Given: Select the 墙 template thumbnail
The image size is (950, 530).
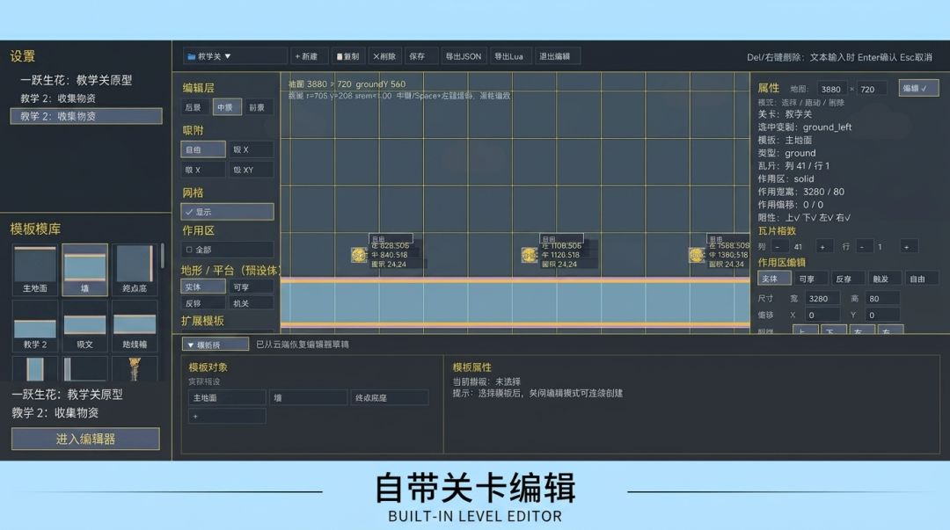Looking at the screenshot, I should (x=84, y=270).
